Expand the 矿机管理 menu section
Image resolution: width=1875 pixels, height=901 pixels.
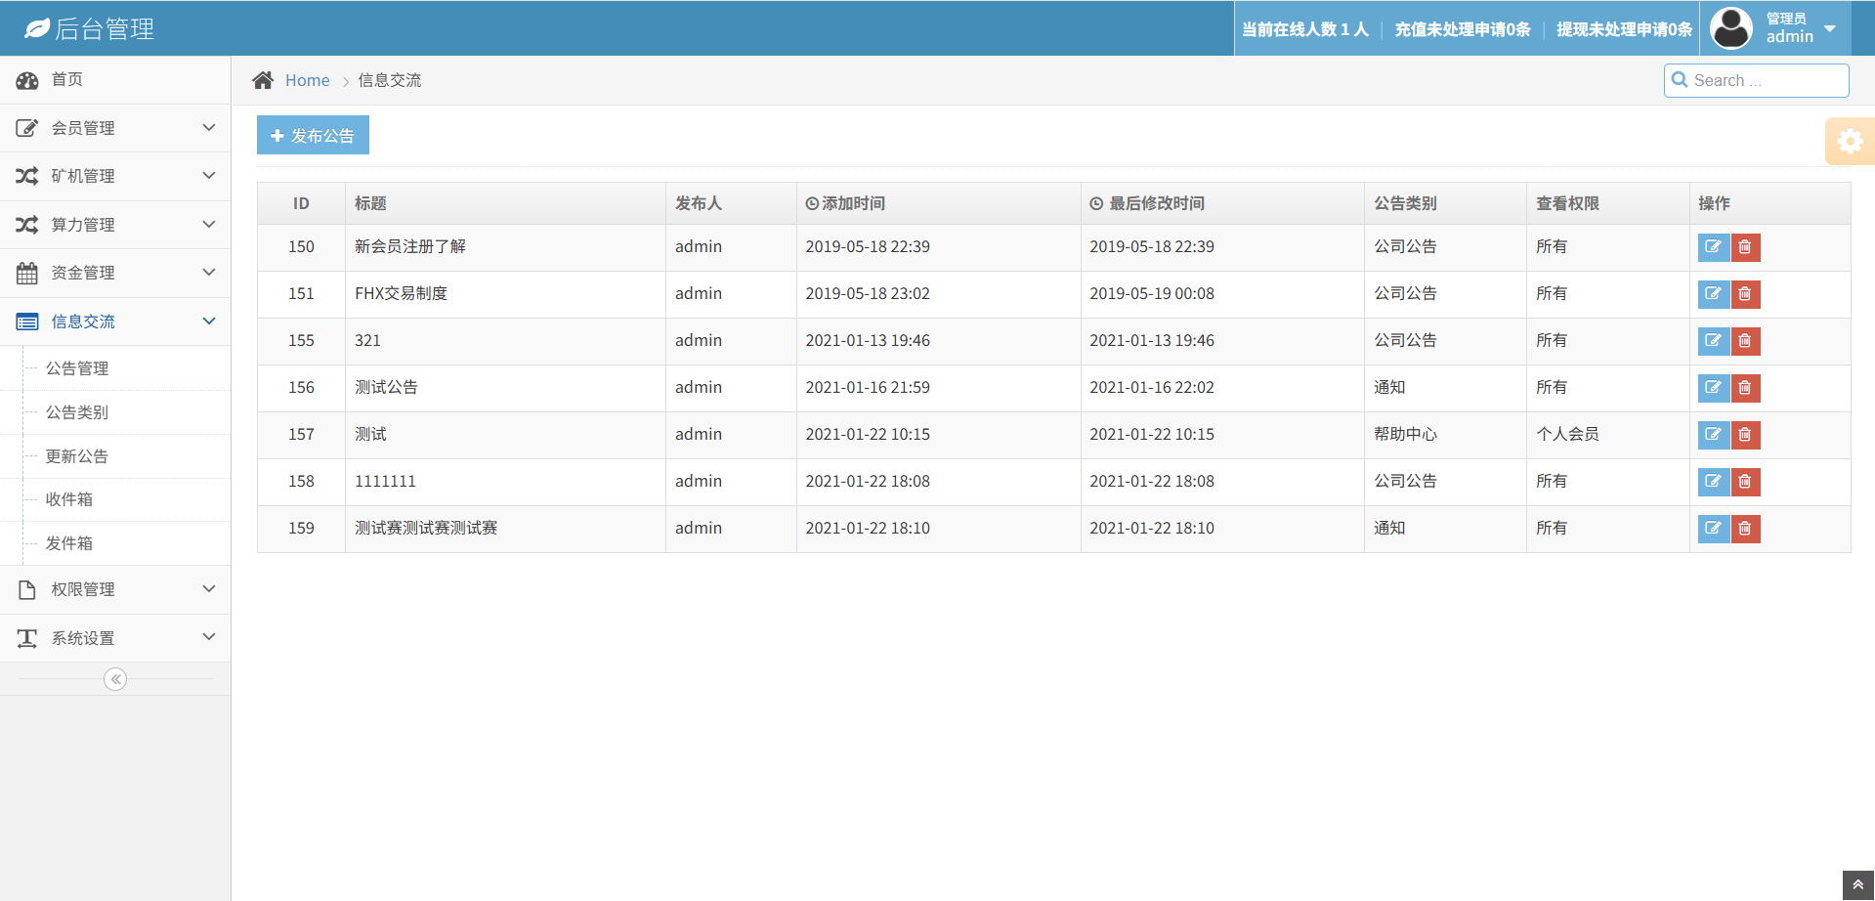coord(115,176)
